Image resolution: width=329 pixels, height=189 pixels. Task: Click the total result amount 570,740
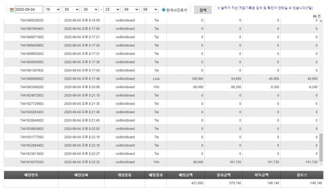click(235, 183)
